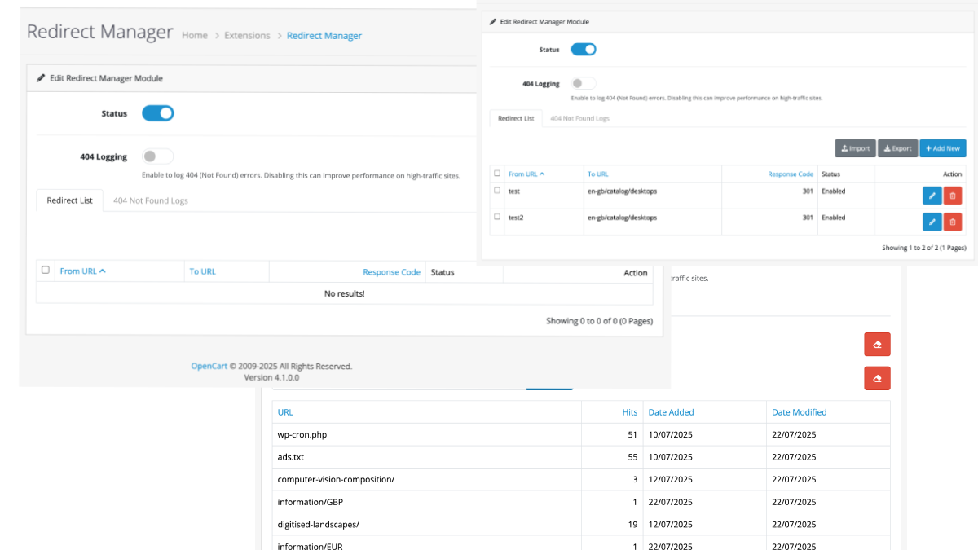Go to the Extensions breadcrumb
The width and height of the screenshot is (978, 550).
click(247, 35)
